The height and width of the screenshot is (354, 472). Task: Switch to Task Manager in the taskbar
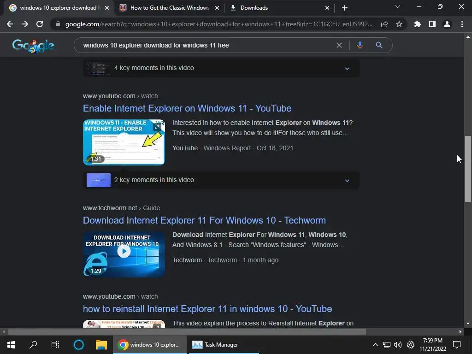tap(223, 345)
